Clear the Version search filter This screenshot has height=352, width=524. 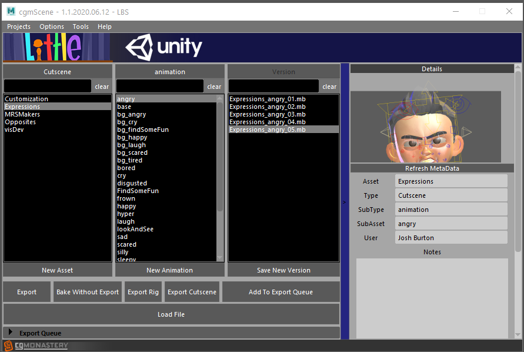click(x=329, y=87)
